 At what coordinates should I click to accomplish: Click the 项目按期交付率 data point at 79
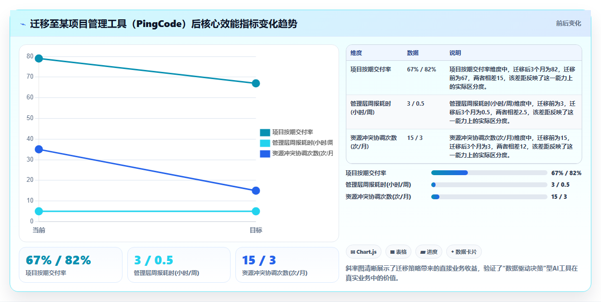coord(39,59)
